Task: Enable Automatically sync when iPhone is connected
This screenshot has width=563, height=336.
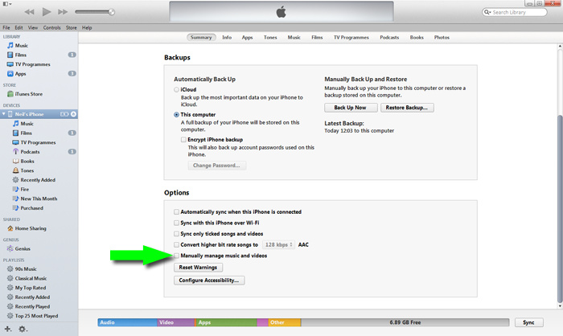Action: (176, 212)
